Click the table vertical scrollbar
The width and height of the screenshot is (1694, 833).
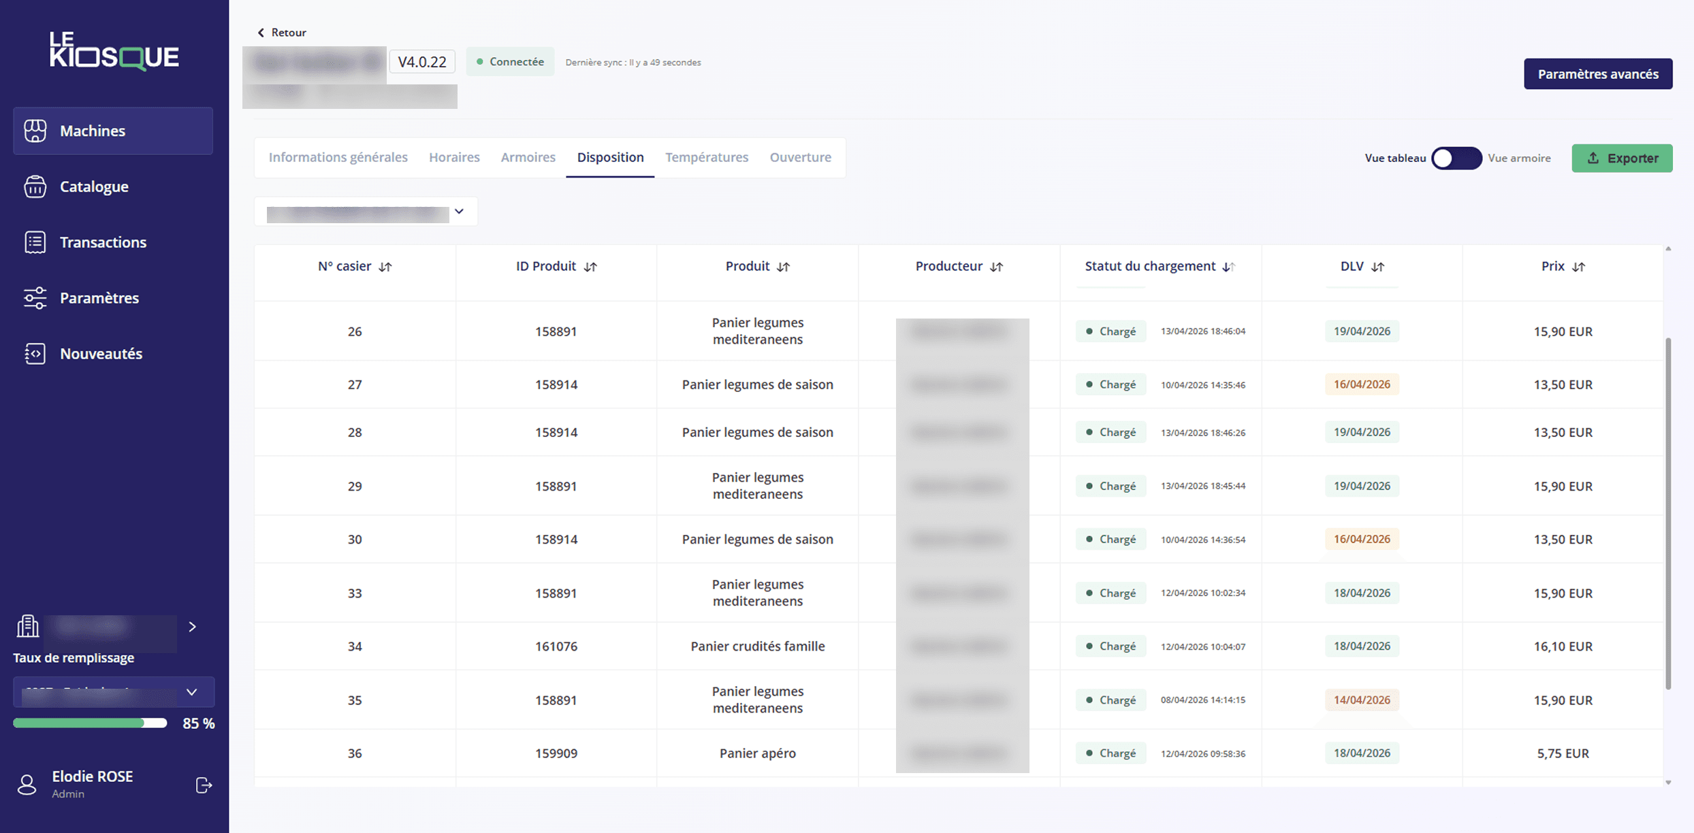(x=1668, y=514)
